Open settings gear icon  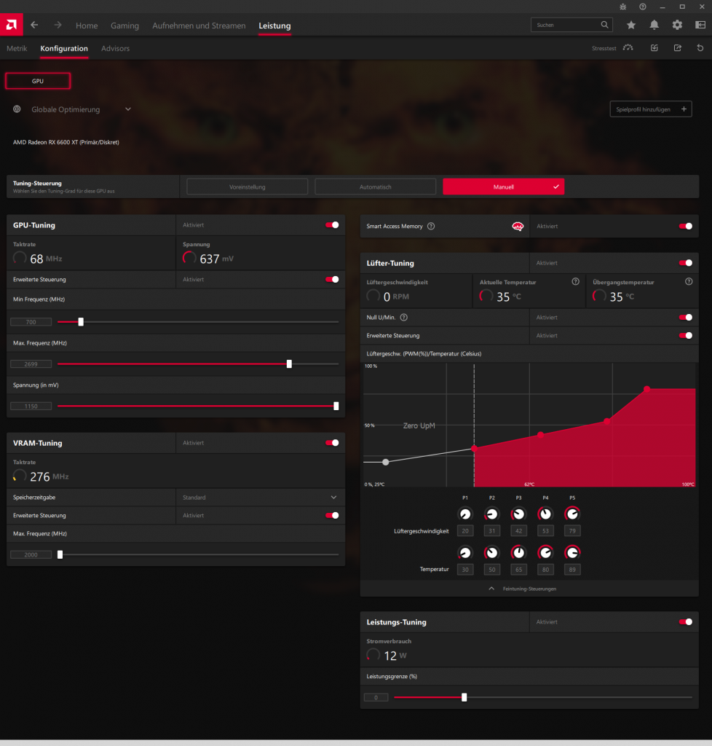(677, 25)
